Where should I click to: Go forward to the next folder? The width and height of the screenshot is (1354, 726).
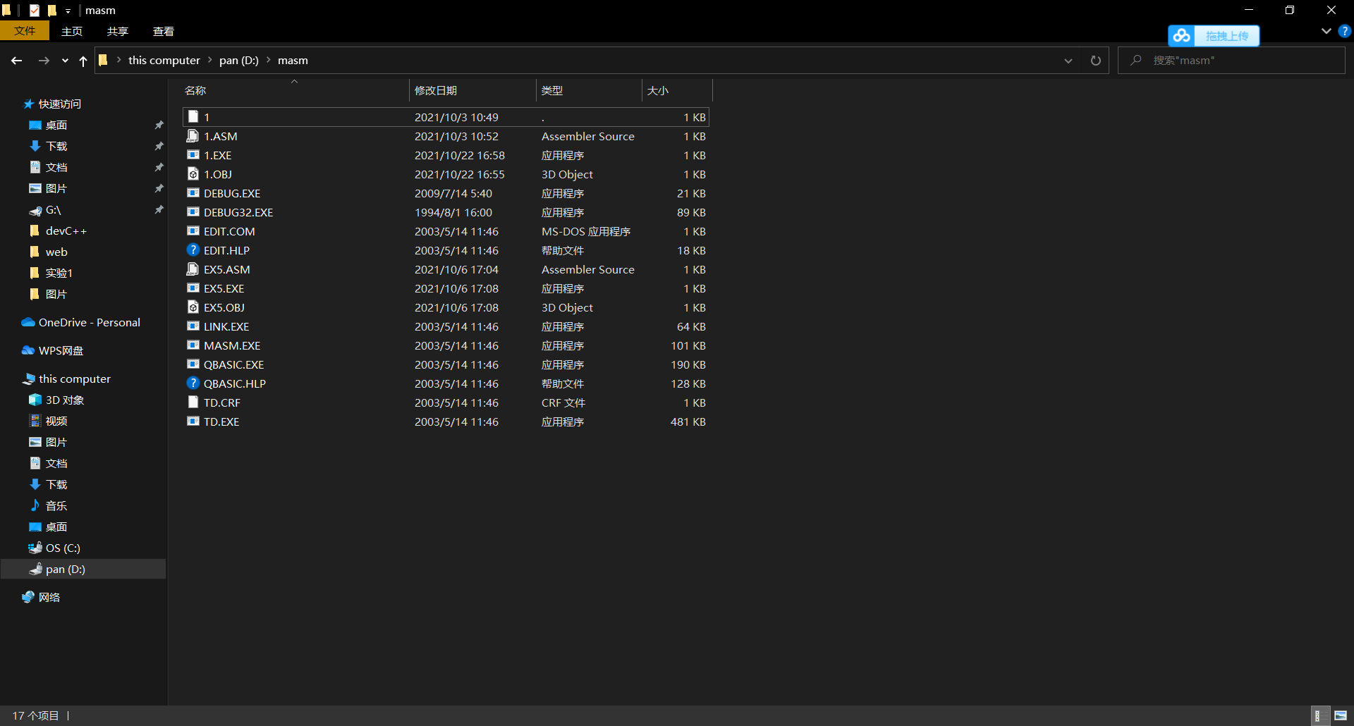pyautogui.click(x=44, y=61)
